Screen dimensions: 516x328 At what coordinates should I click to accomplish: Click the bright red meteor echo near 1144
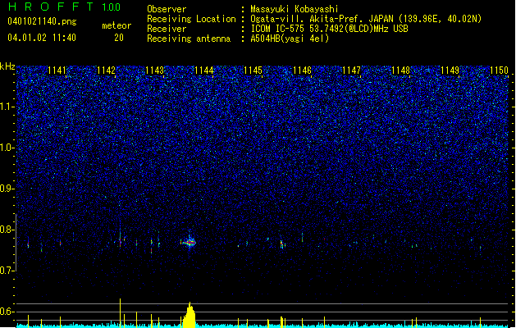[189, 243]
